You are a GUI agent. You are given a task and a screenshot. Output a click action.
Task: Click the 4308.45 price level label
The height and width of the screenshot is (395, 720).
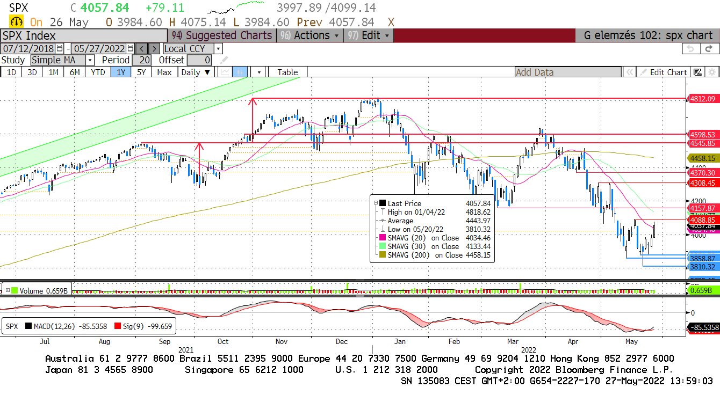tap(703, 183)
